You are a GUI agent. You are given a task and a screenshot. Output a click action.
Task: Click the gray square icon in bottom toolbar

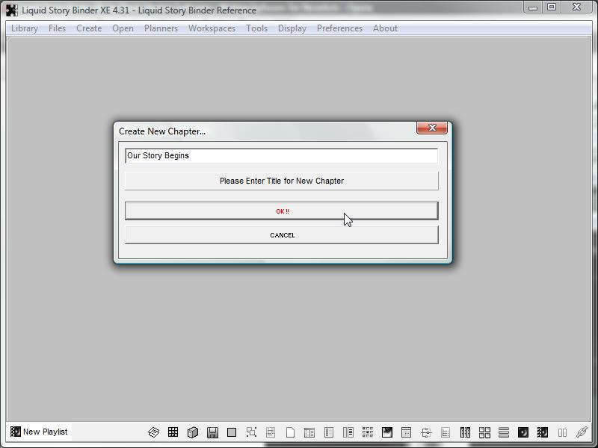(x=232, y=432)
